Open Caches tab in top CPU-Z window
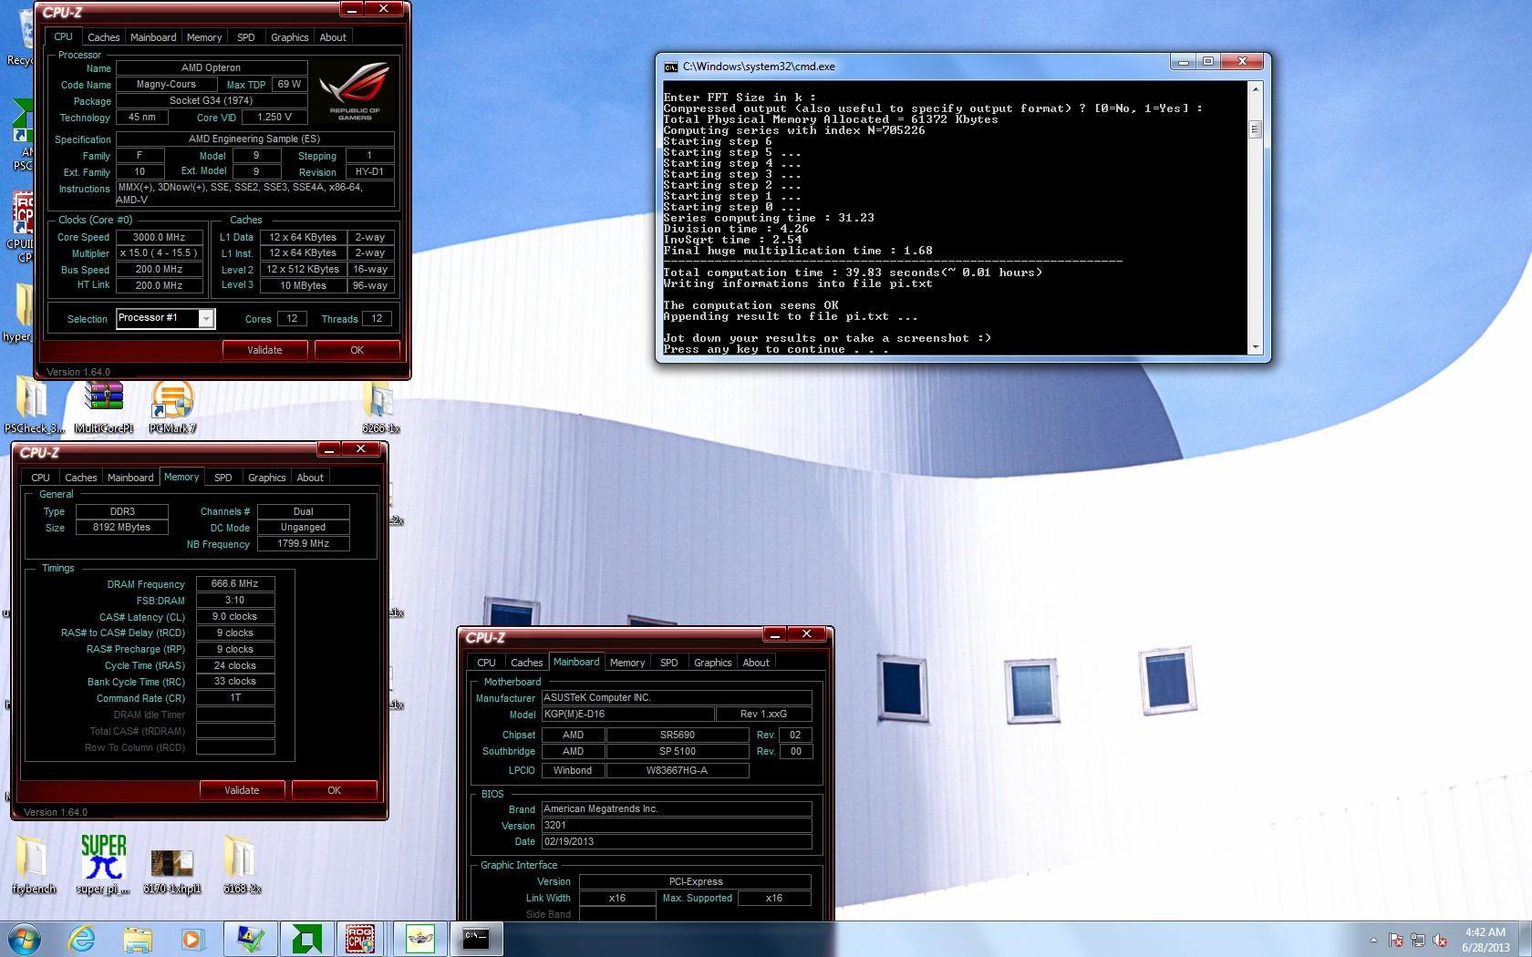 (x=103, y=37)
